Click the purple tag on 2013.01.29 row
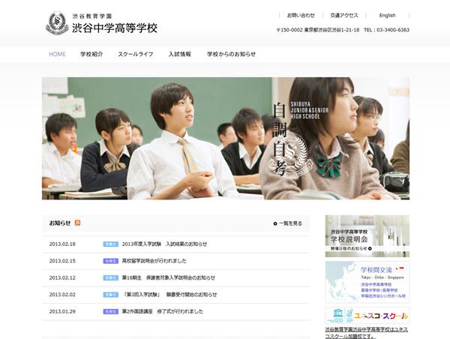This screenshot has width=450, height=339. (x=111, y=311)
